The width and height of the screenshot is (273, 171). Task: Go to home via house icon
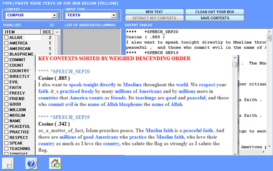(x=55, y=163)
